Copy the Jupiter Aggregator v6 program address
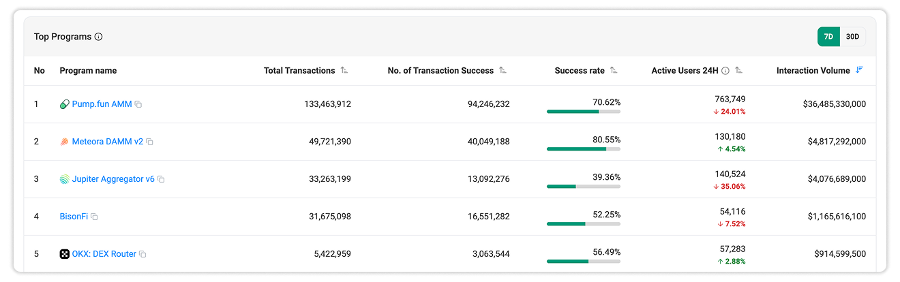This screenshot has height=282, width=900. (x=161, y=179)
